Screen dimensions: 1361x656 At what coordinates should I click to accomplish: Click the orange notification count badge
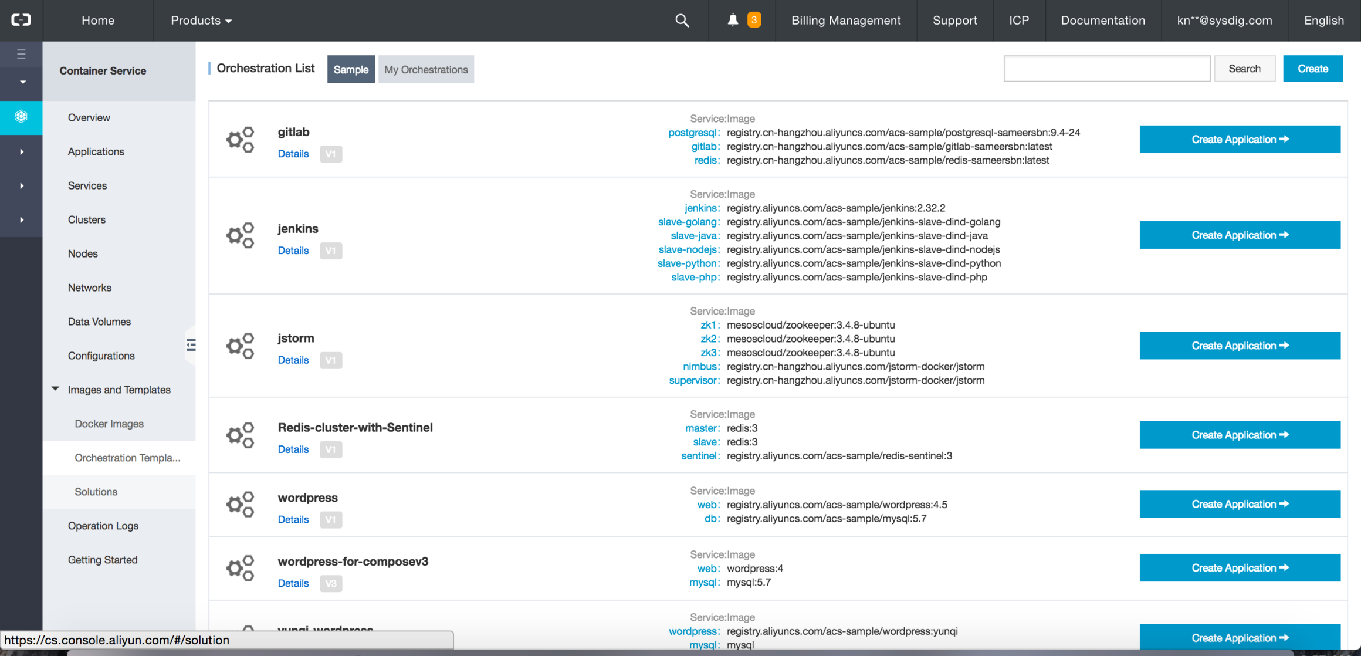click(754, 20)
